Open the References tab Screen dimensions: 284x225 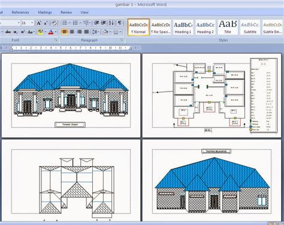click(x=20, y=13)
